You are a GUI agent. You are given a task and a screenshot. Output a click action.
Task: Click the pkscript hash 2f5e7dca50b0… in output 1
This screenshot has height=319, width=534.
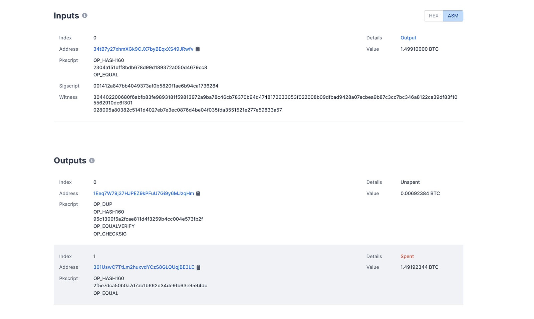[150, 286]
